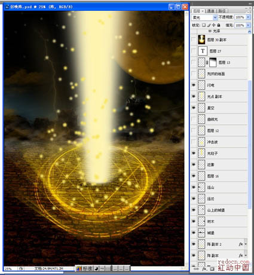This screenshot has width=254, height=275.
Task: Click the moon half-width icon on IME bar
Action: [x=96, y=268]
